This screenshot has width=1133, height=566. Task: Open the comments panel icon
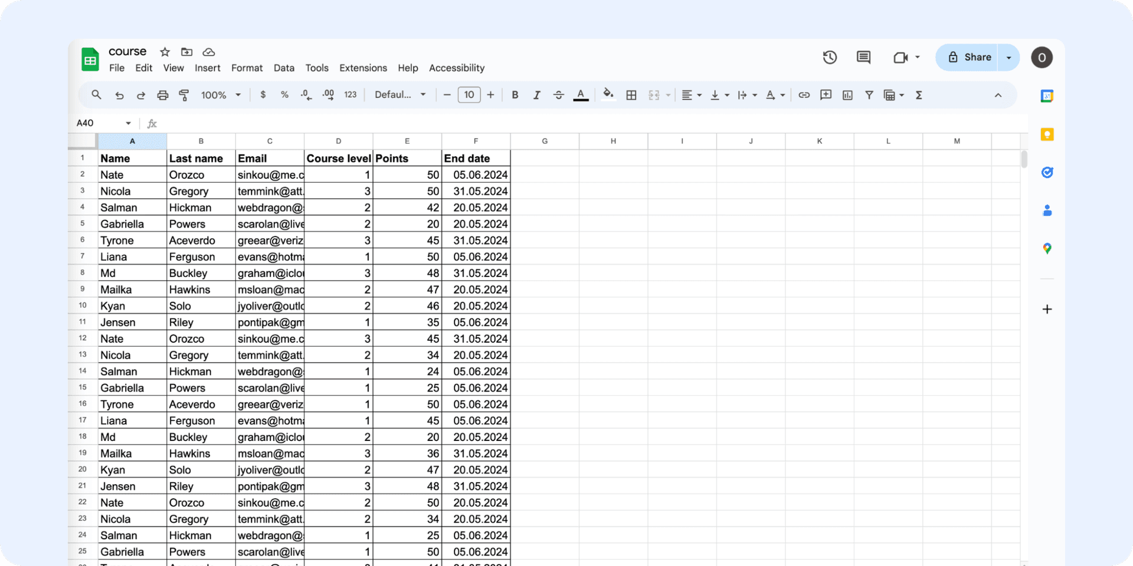click(x=863, y=57)
